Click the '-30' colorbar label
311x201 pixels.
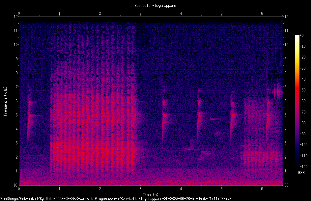[302, 68]
